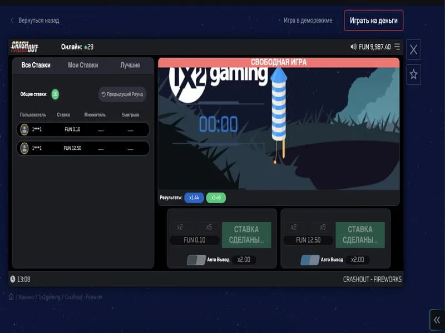This screenshot has width=445, height=333.
Task: Click the Ставка column header
Action: pyautogui.click(x=63, y=115)
